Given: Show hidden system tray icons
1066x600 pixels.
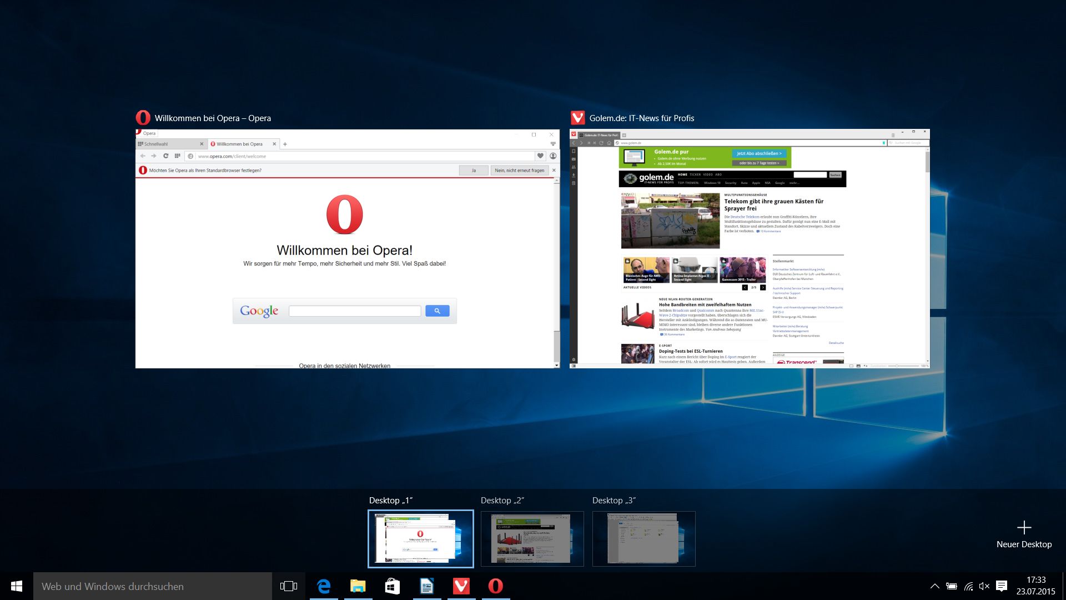Looking at the screenshot, I should pyautogui.click(x=935, y=586).
